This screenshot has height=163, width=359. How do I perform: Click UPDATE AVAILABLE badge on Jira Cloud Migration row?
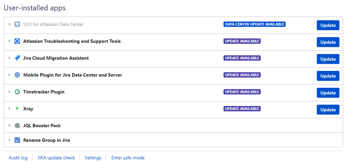click(242, 58)
